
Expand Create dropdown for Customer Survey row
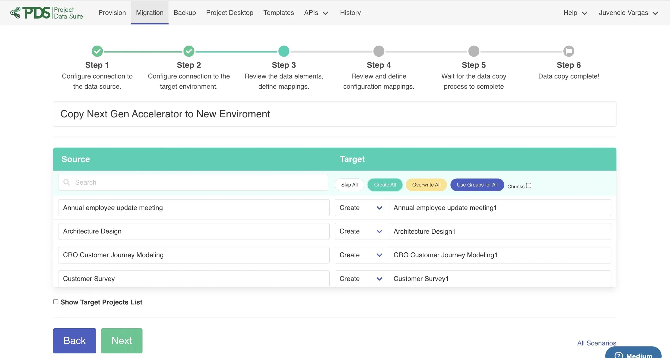tap(361, 279)
